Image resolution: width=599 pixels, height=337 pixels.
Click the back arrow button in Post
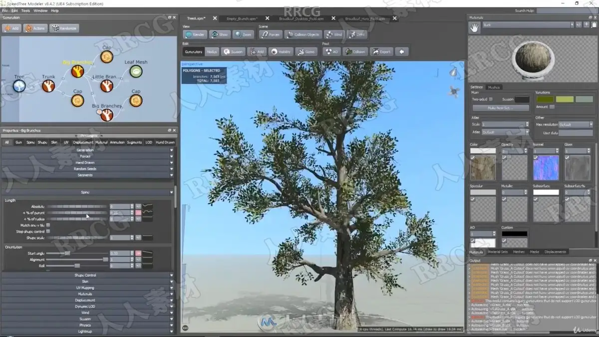pos(402,51)
